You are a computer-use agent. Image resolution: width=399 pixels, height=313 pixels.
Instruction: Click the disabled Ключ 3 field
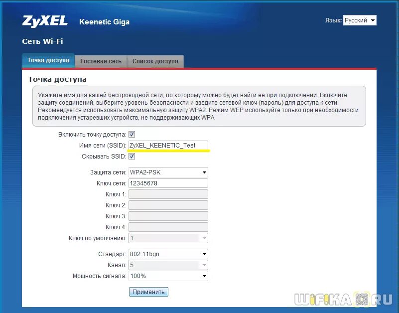tap(168, 216)
